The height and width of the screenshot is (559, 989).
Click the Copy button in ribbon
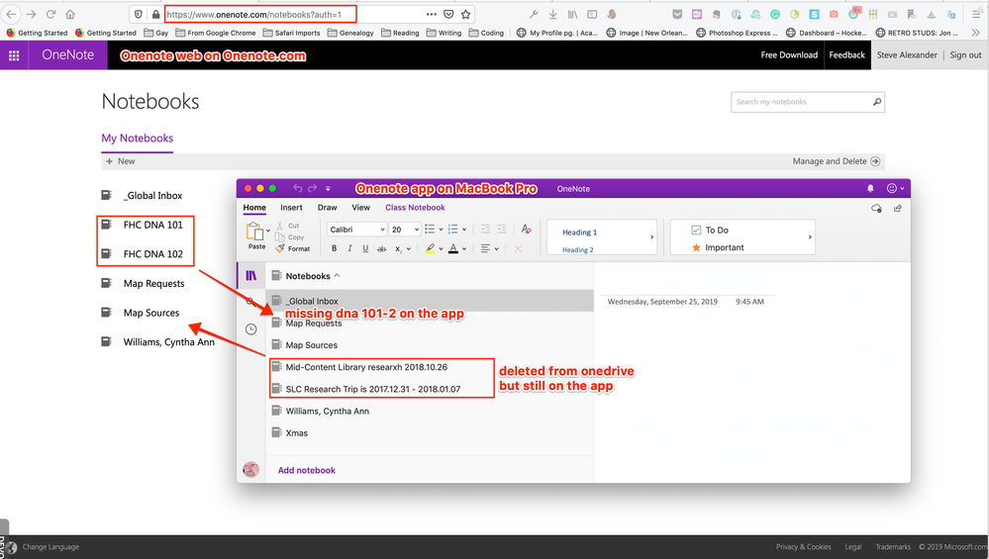tap(290, 237)
